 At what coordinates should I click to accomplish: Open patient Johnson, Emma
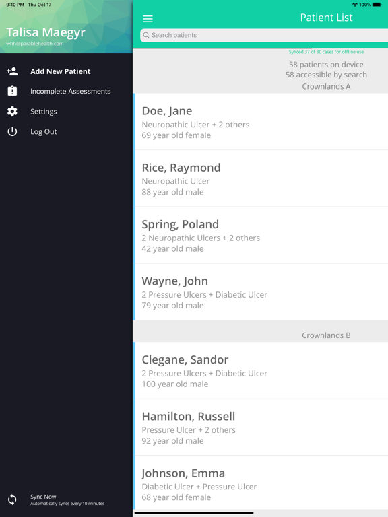(x=261, y=483)
